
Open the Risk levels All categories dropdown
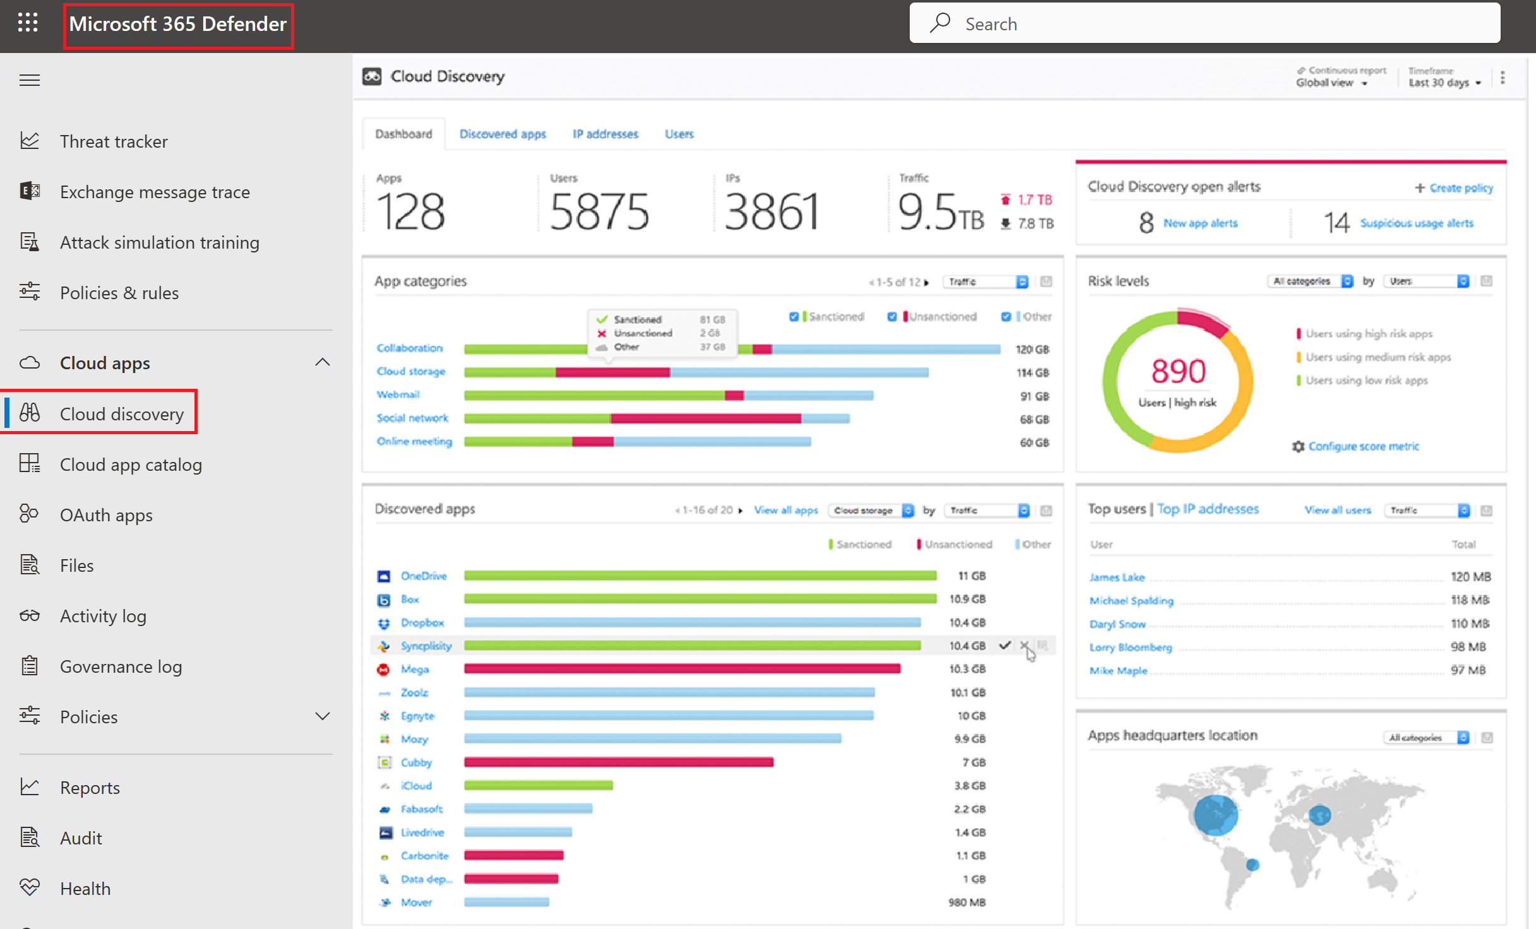pyautogui.click(x=1310, y=281)
